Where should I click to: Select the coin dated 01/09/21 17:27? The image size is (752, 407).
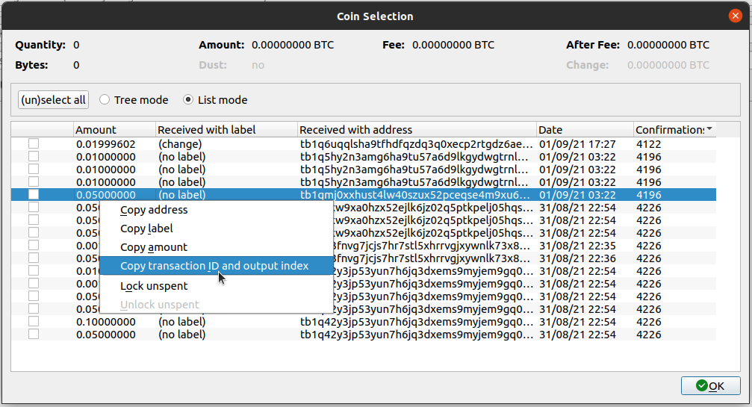point(577,144)
